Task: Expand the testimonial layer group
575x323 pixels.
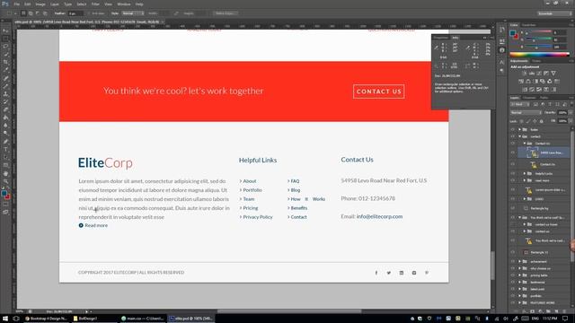Action: tap(519, 282)
